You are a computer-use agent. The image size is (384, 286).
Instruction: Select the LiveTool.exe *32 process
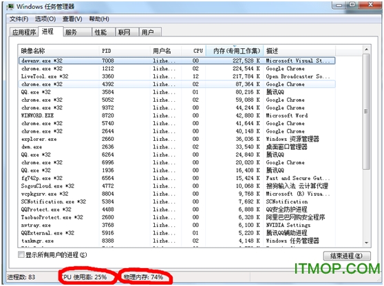tap(177, 76)
